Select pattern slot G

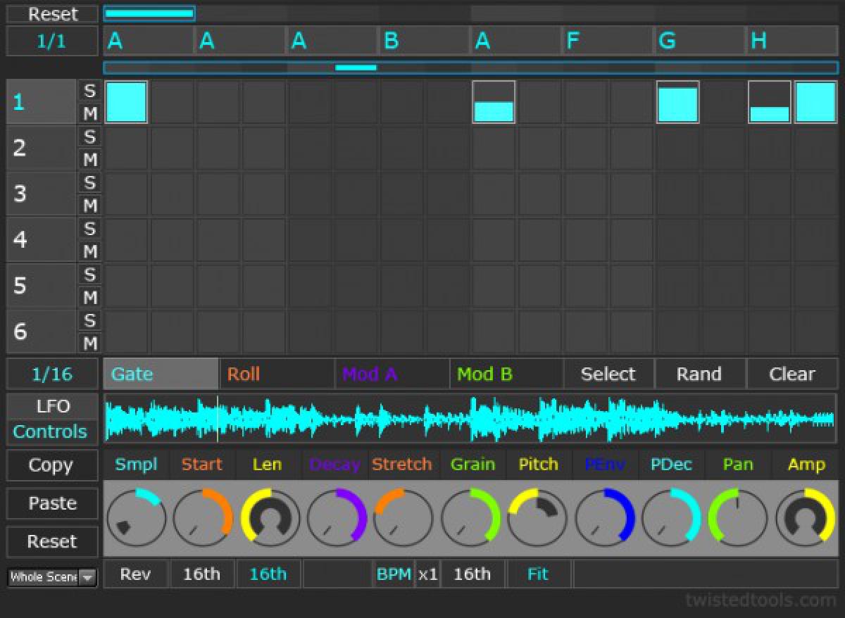point(700,41)
